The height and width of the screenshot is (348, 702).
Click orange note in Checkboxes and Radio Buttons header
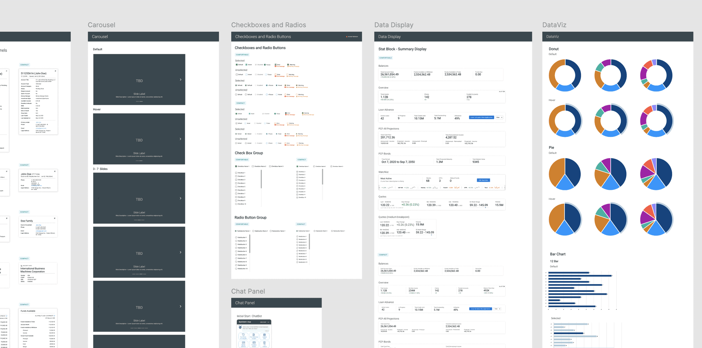[x=352, y=37]
